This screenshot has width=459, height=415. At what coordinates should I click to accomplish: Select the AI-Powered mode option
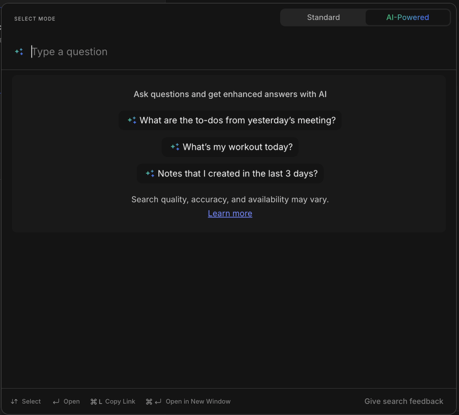[407, 17]
